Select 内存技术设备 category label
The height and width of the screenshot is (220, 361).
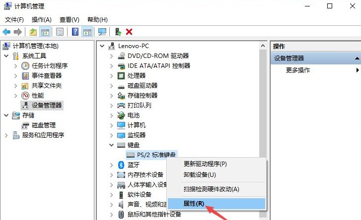145,175
